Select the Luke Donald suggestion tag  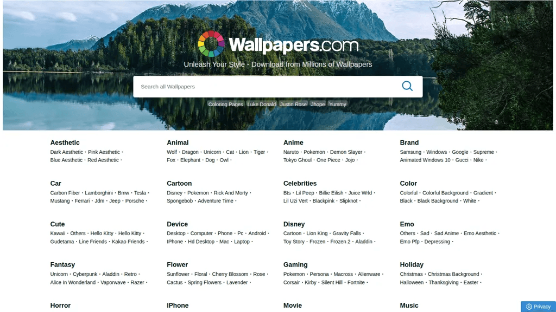pos(261,105)
